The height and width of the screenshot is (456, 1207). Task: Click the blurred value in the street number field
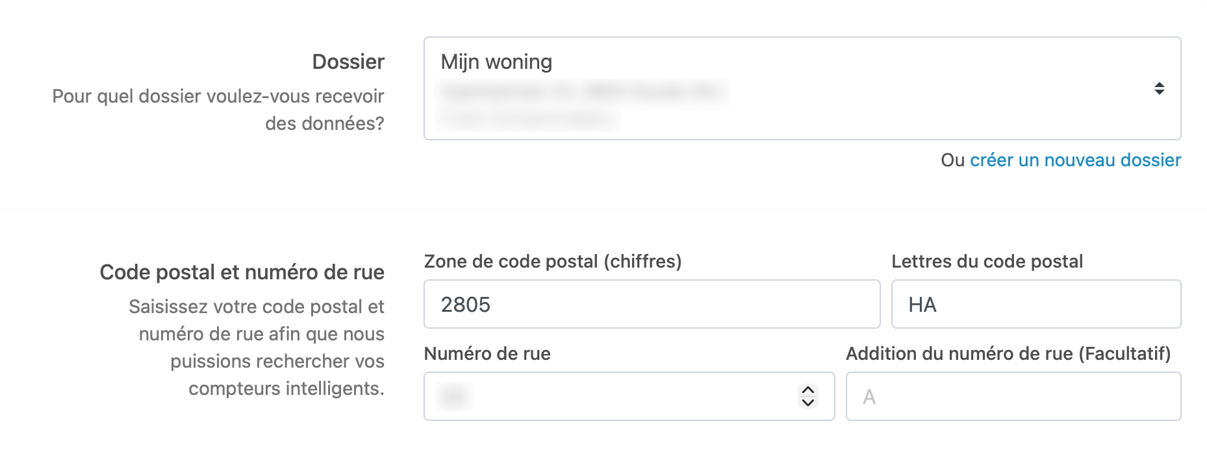click(453, 396)
